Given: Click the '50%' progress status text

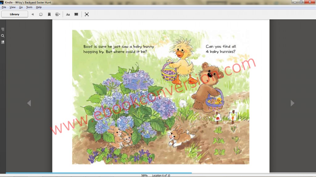Looking at the screenshot, I should tap(144, 175).
